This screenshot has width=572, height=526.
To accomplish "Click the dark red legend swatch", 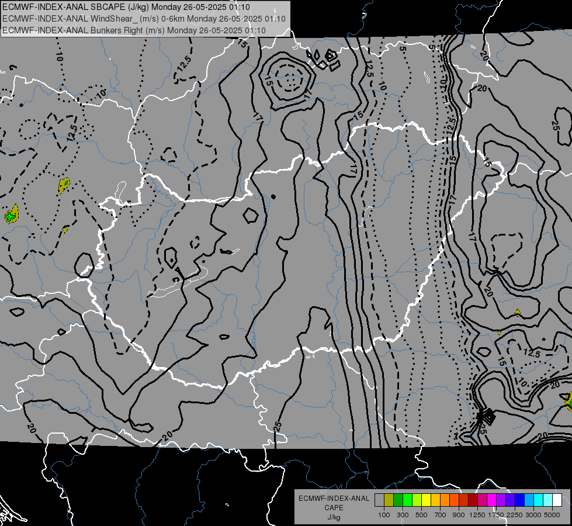I will pos(473,500).
